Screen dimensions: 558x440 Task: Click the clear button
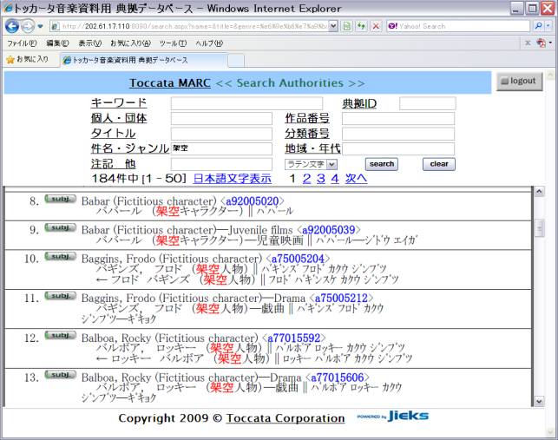pos(439,164)
